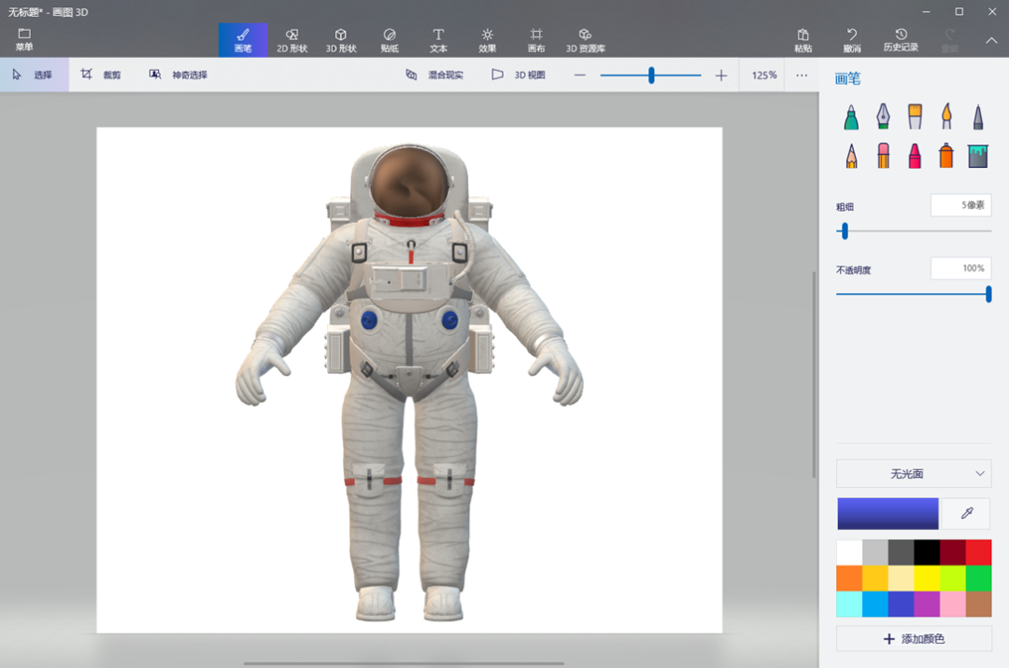Enable the 神奇选择 (Magic select) tool

tap(178, 75)
